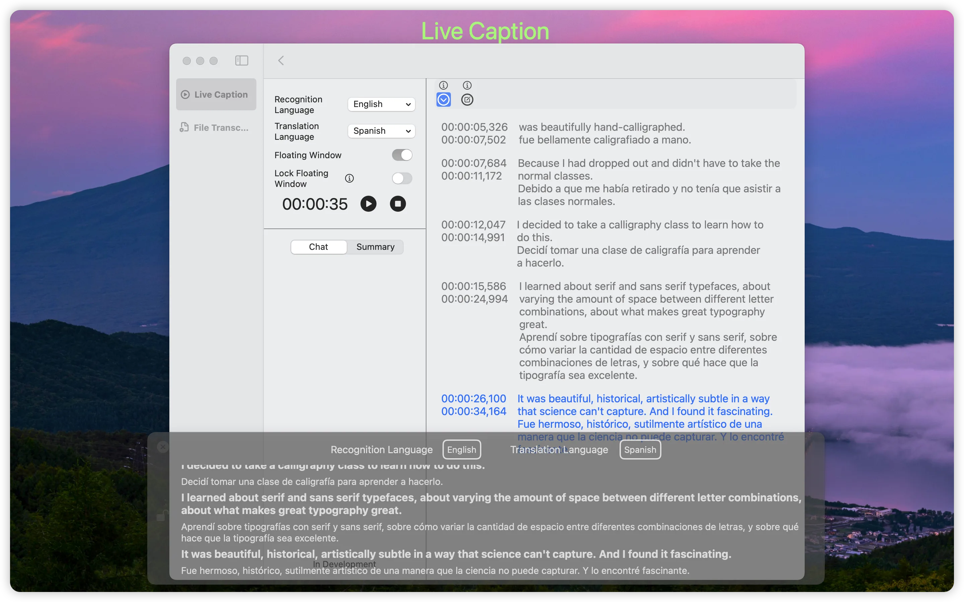Click the 00:00:35 elapsed timer
This screenshot has width=964, height=602.
[x=315, y=204]
